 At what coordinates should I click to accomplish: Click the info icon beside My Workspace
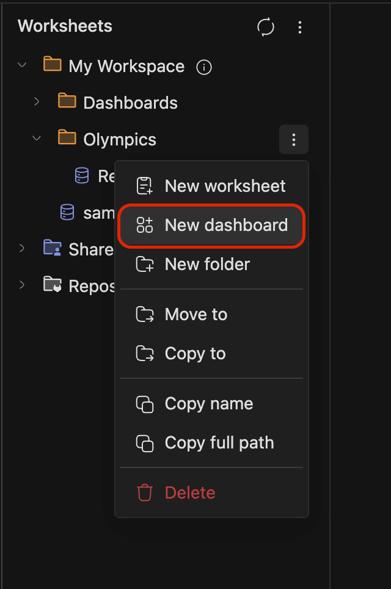(x=203, y=67)
